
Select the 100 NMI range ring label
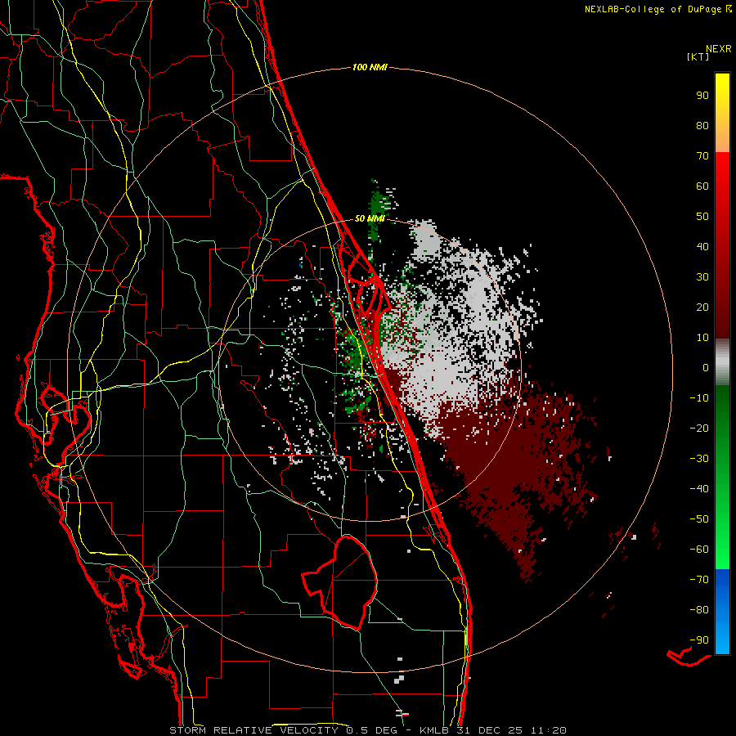point(370,67)
